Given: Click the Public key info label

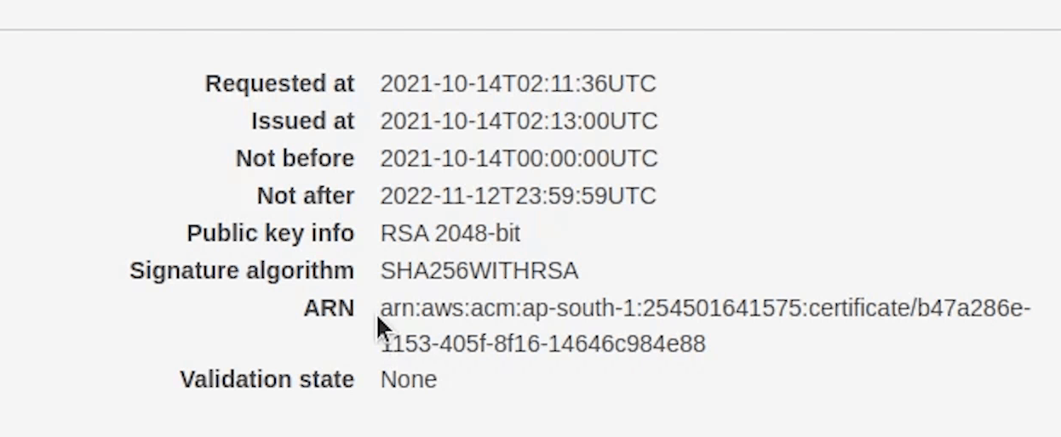Looking at the screenshot, I should pyautogui.click(x=270, y=234).
